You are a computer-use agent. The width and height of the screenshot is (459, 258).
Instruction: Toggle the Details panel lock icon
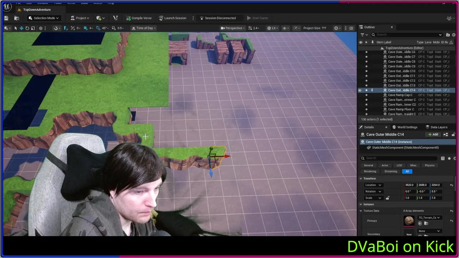pyautogui.click(x=453, y=134)
